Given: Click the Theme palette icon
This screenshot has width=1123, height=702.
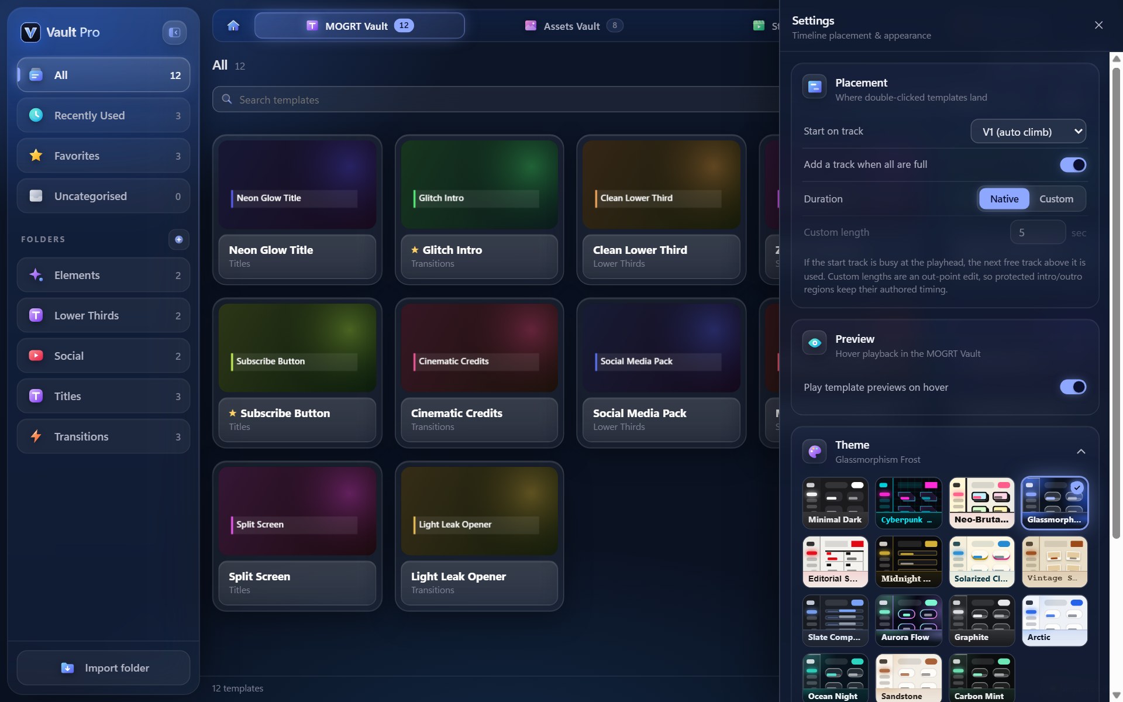Looking at the screenshot, I should (815, 452).
